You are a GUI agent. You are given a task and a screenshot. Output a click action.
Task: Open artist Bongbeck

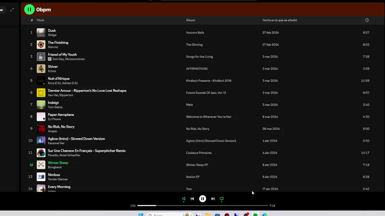pyautogui.click(x=55, y=167)
